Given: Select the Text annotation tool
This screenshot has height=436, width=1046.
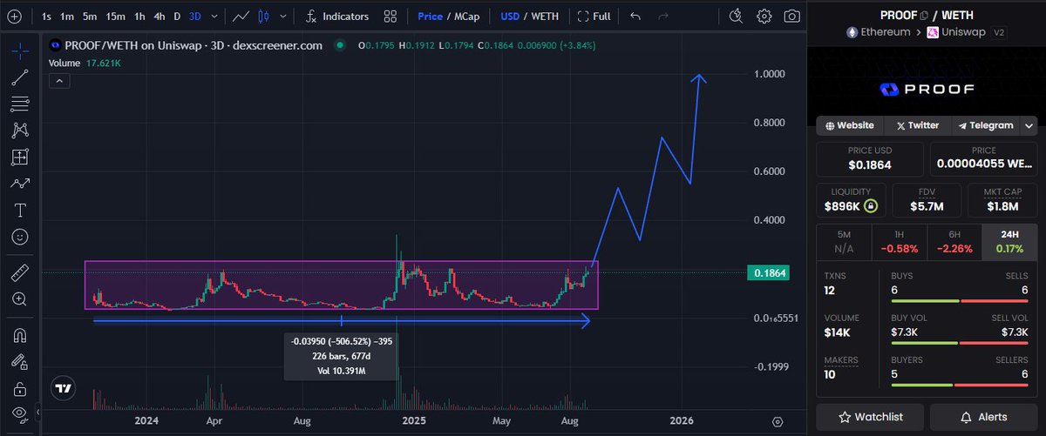Looking at the screenshot, I should click(19, 211).
